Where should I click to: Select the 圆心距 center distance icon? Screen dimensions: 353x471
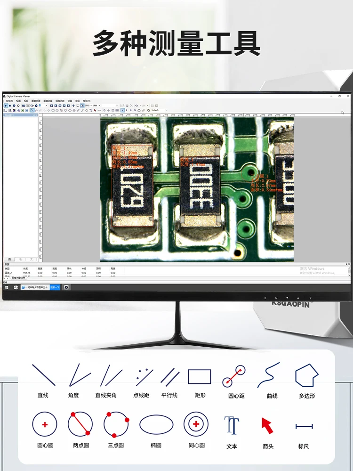tap(234, 376)
